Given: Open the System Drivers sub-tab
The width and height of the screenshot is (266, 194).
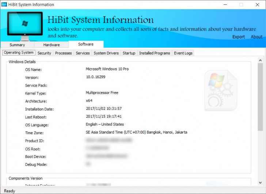Looking at the screenshot, I should pos(106,53).
